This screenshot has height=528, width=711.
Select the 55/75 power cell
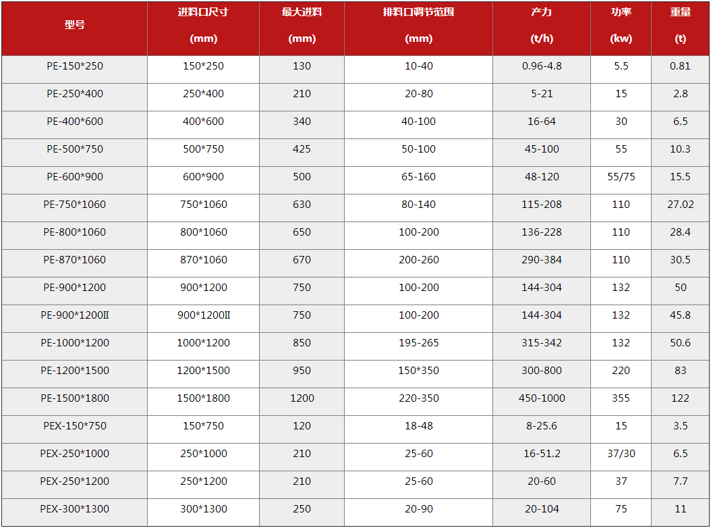point(621,177)
